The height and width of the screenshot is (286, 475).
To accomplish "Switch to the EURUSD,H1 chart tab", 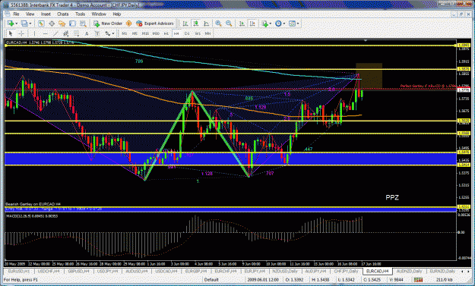I will tap(19, 272).
